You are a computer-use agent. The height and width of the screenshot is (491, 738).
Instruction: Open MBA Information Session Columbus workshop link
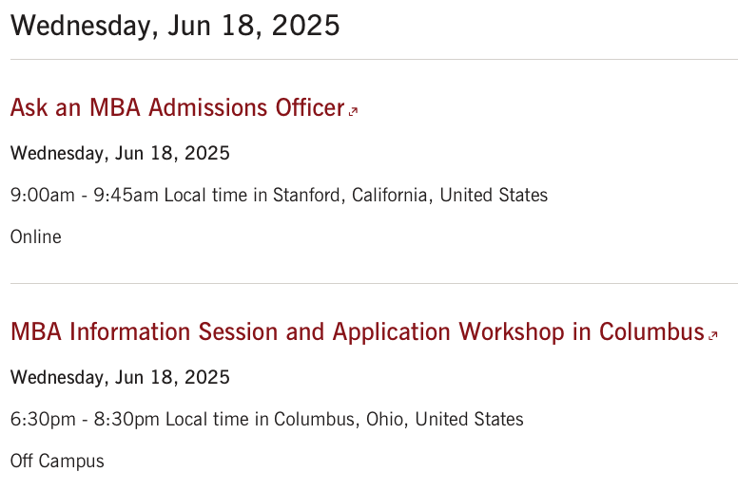pyautogui.click(x=358, y=331)
